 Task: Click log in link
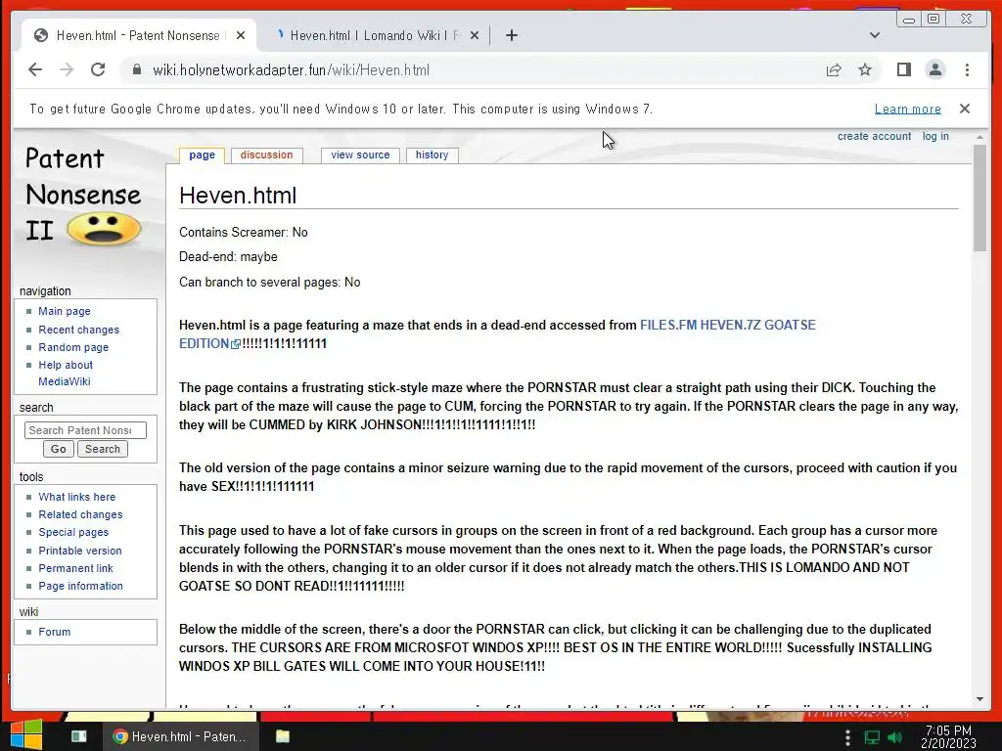click(935, 136)
